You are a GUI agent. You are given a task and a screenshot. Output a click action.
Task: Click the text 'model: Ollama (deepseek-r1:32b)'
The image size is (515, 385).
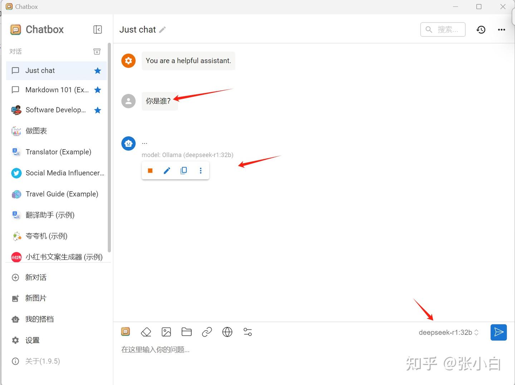(187, 155)
